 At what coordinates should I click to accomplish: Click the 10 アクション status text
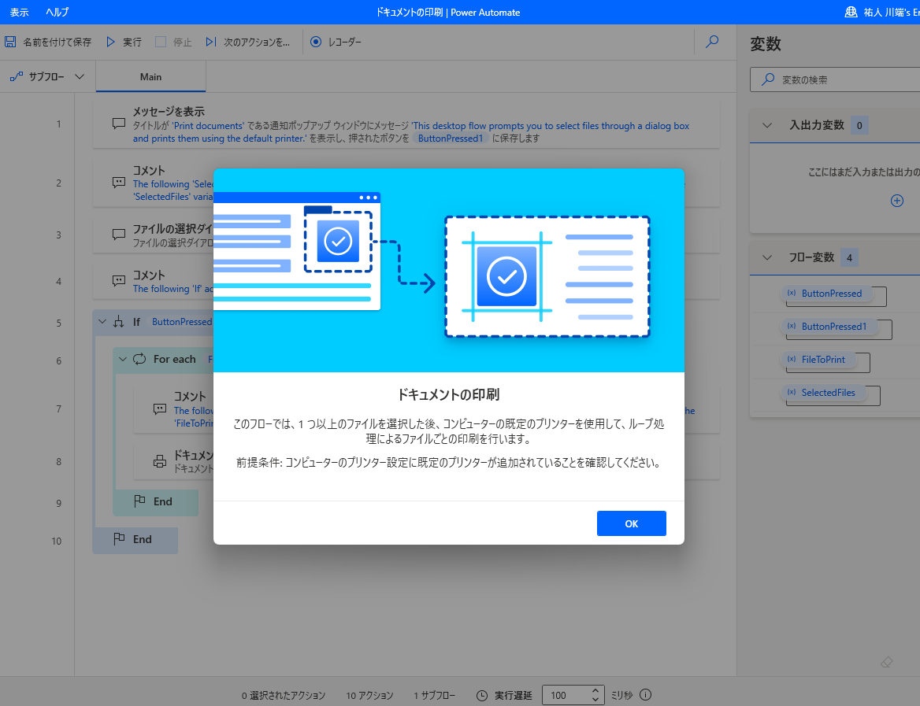tap(369, 696)
